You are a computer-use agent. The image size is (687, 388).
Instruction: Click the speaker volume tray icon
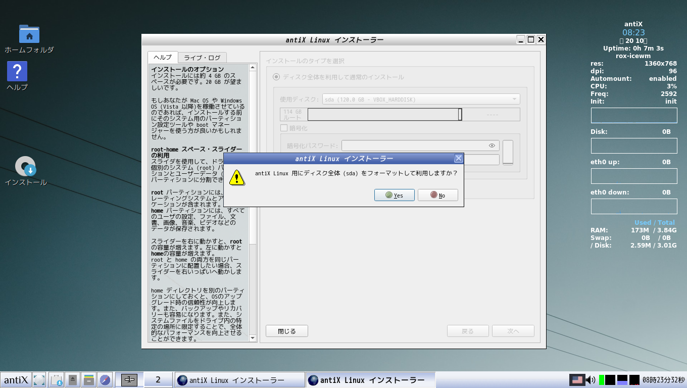[x=591, y=380]
